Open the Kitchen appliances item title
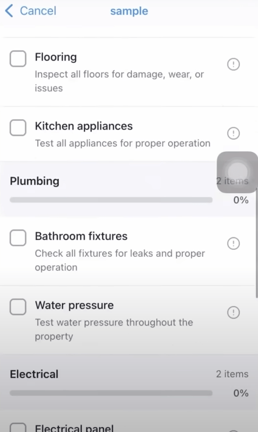 [84, 126]
